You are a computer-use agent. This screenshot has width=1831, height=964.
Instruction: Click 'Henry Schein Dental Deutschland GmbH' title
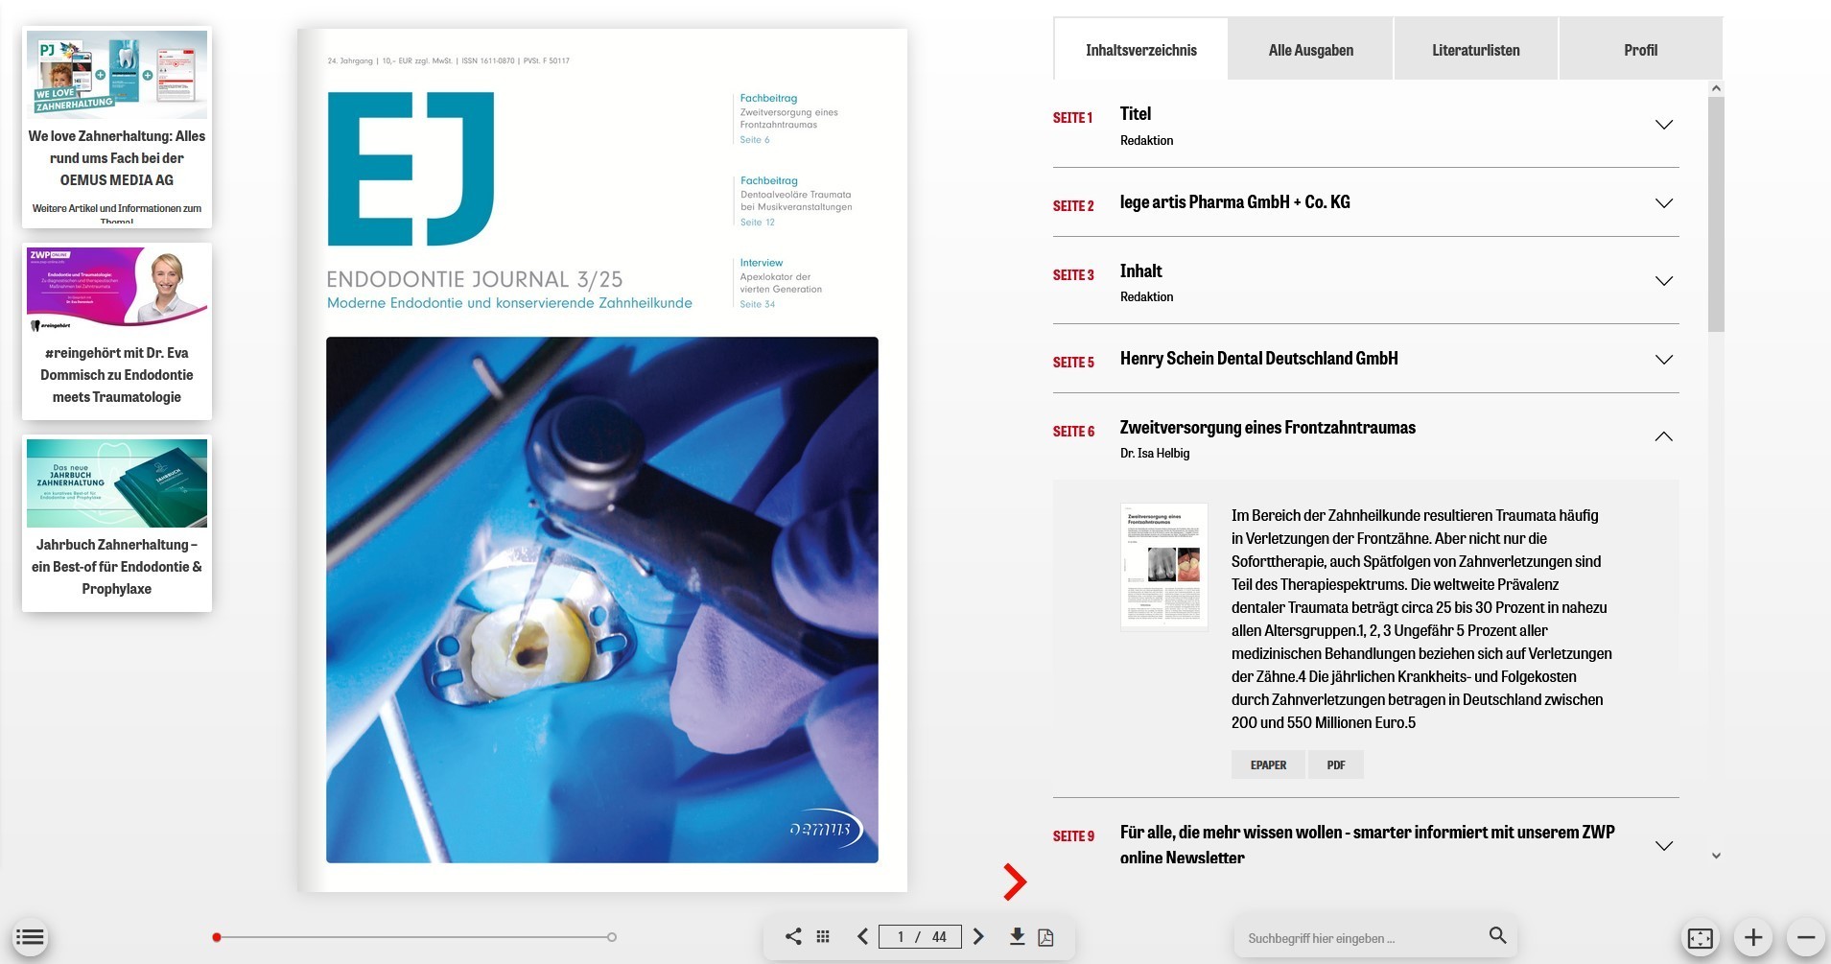(1258, 359)
